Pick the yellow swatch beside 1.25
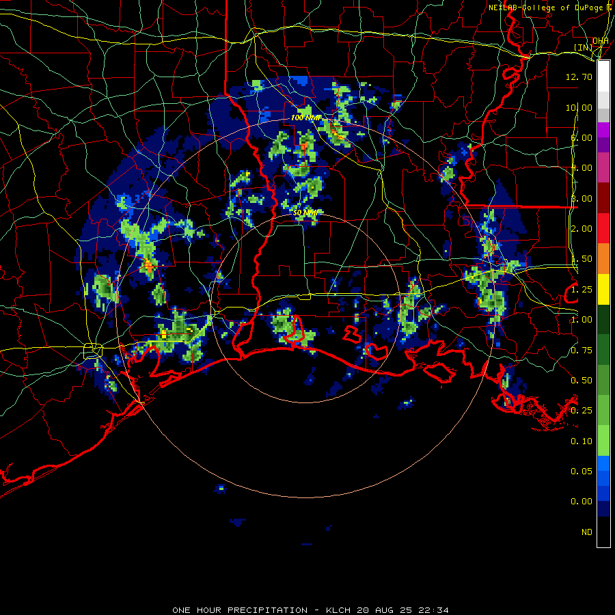615x615 pixels. pyautogui.click(x=603, y=290)
